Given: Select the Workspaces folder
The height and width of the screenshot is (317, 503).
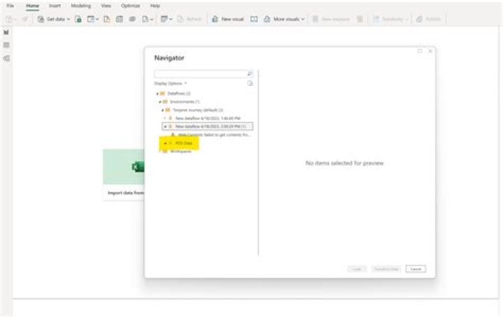Looking at the screenshot, I should [x=181, y=152].
